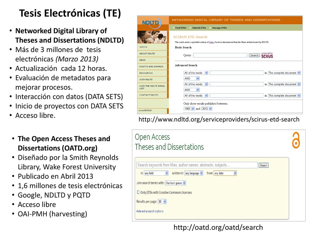The height and width of the screenshot is (235, 314).
Task: Open the first AND operator dropdown
Action: click(191, 79)
